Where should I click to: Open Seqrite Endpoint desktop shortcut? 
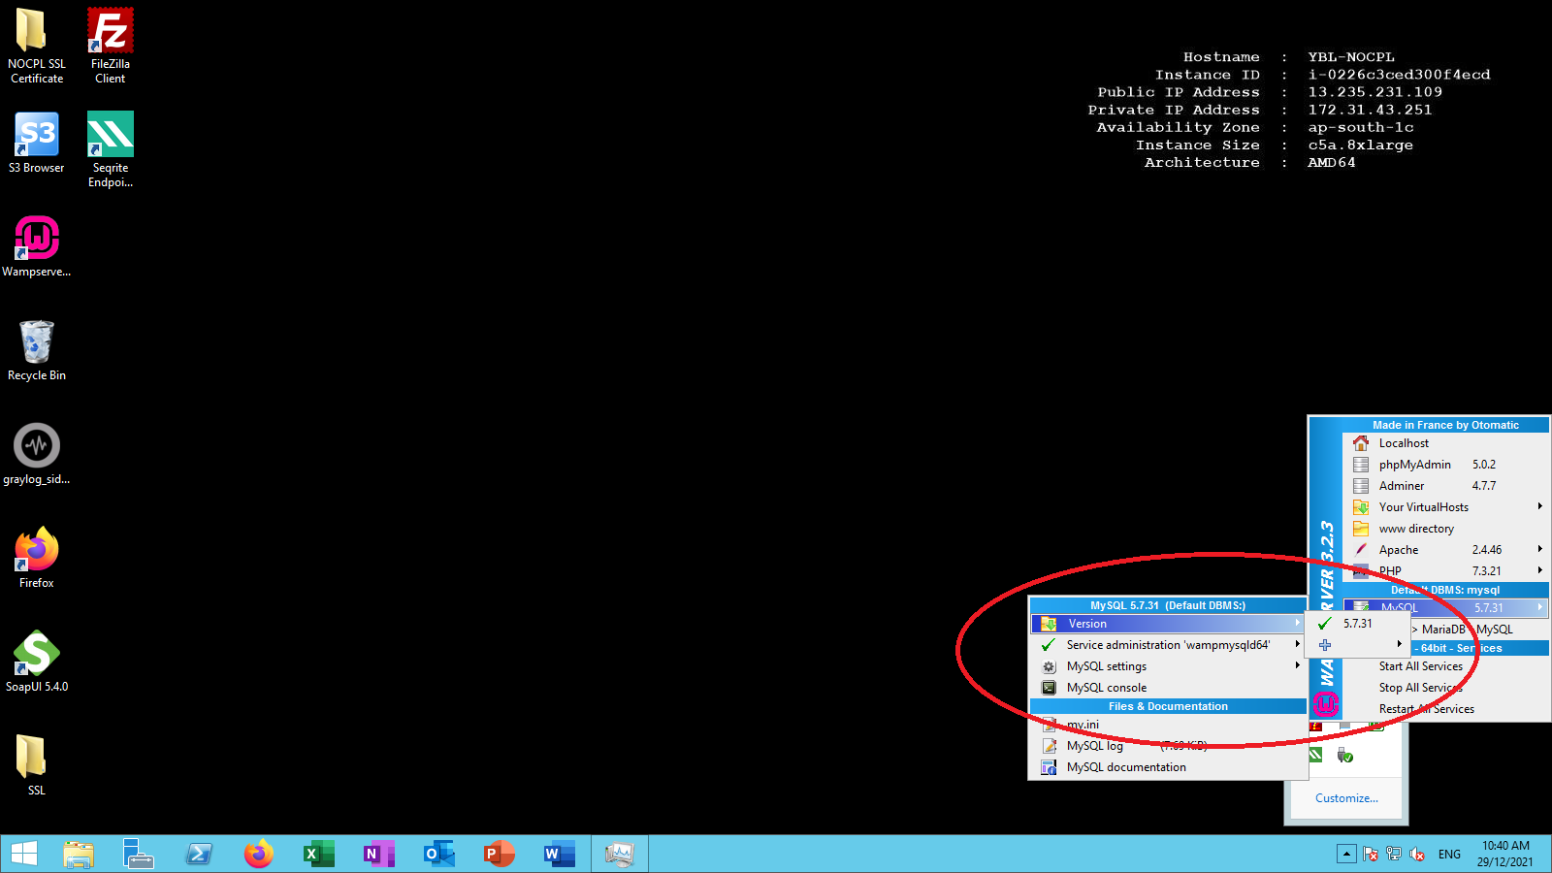[111, 149]
